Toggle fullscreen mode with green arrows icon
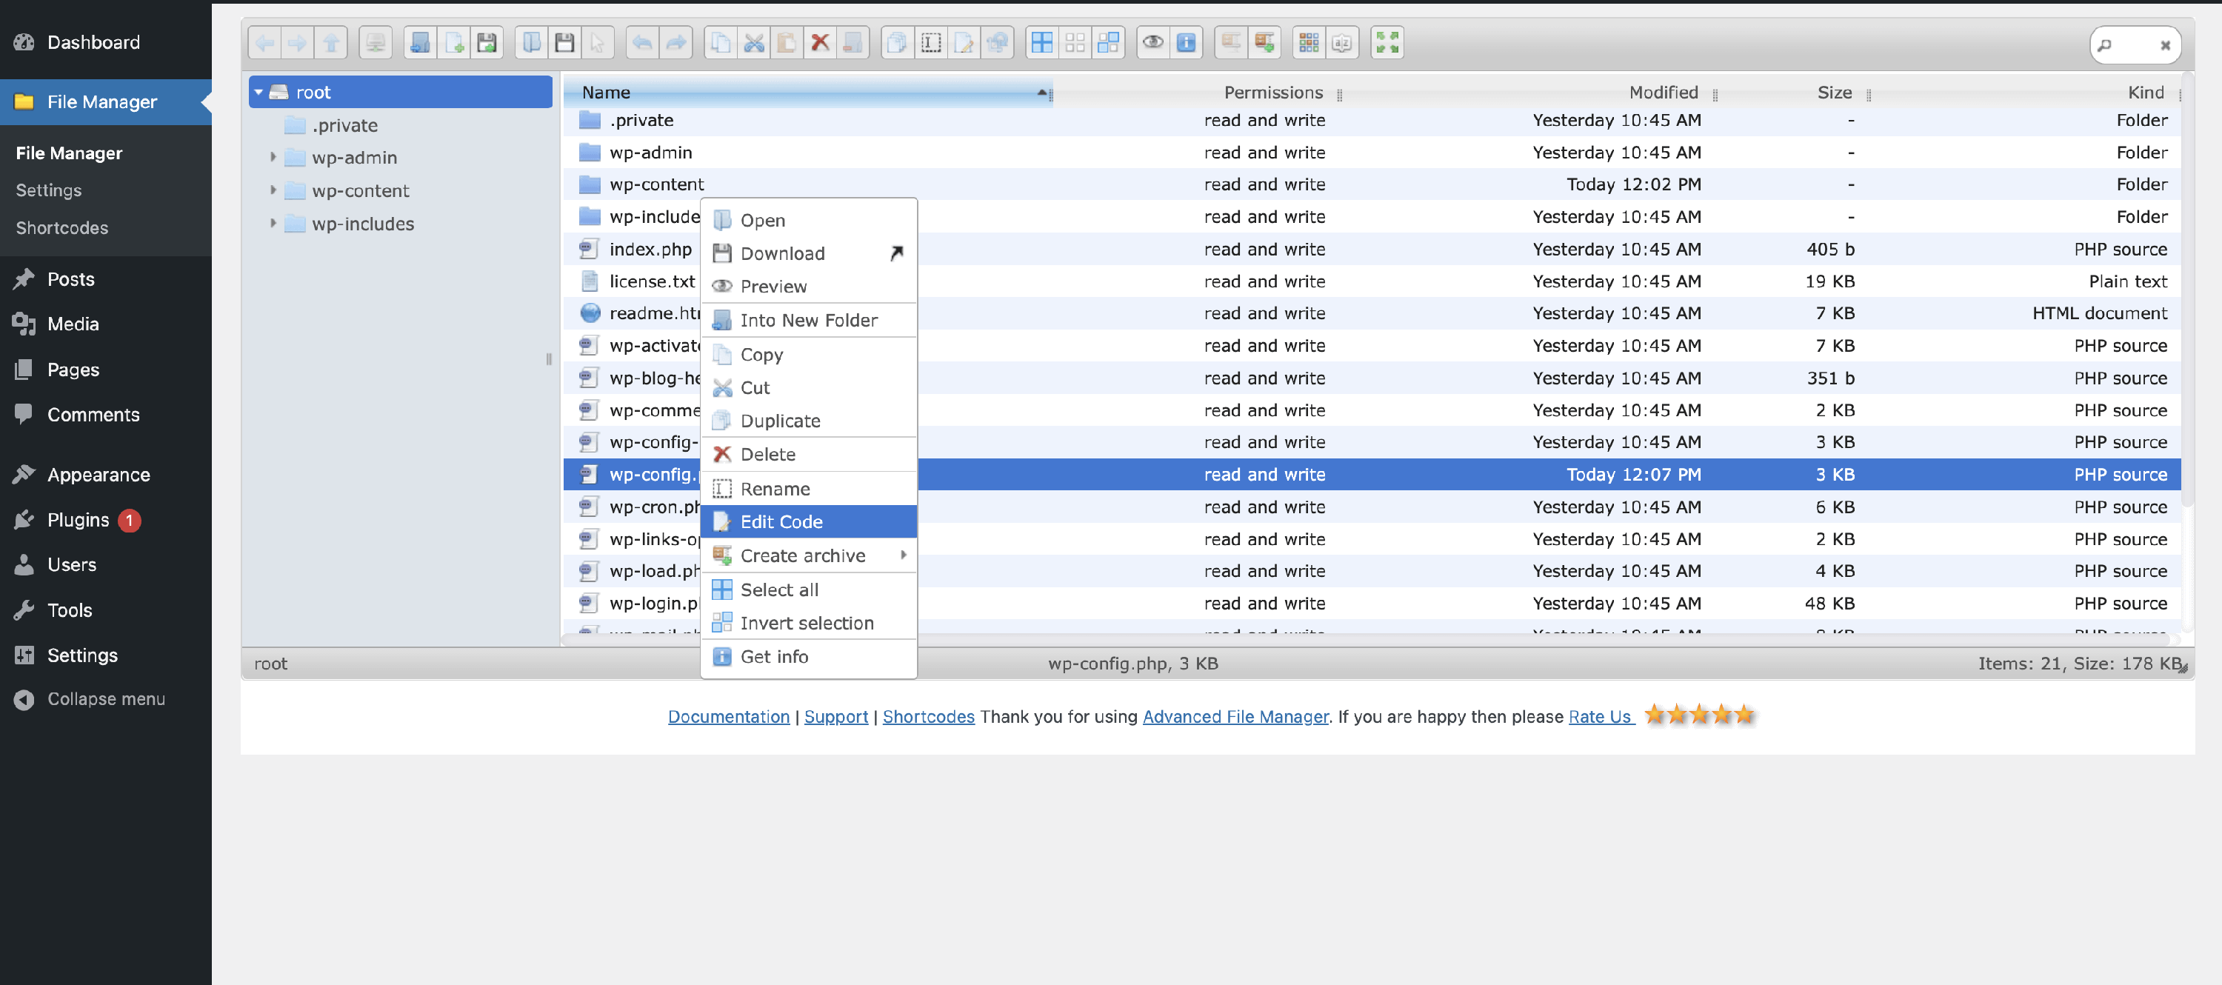The width and height of the screenshot is (2222, 985). 1387,42
